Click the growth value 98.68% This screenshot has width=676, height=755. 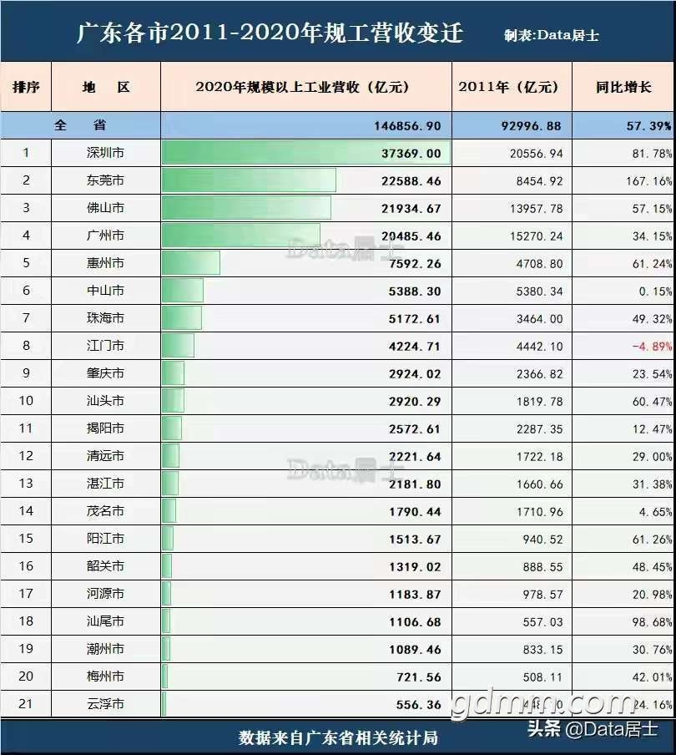653,621
